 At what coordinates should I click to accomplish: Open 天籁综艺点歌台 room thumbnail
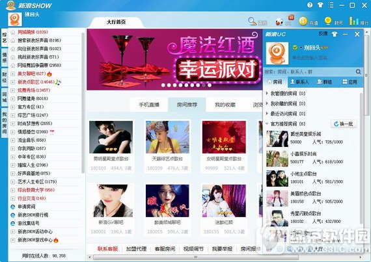[x=167, y=137]
